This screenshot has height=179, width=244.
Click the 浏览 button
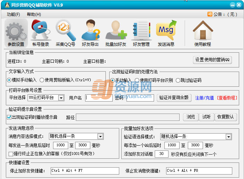191,117
